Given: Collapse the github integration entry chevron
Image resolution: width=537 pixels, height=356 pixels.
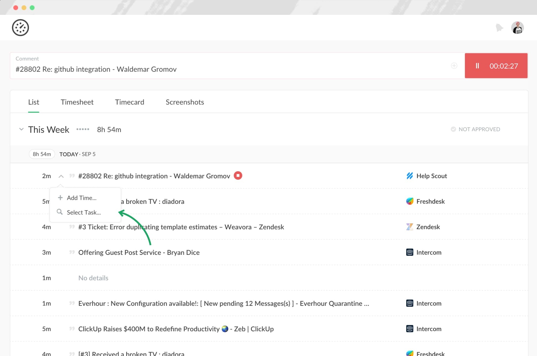Looking at the screenshot, I should [61, 176].
